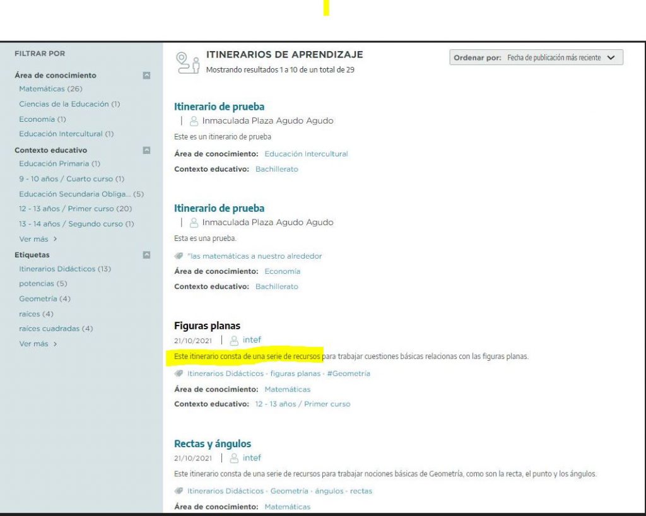646x516 pixels.
Task: Click 'Esta es una prueba.' description
Action: click(205, 238)
